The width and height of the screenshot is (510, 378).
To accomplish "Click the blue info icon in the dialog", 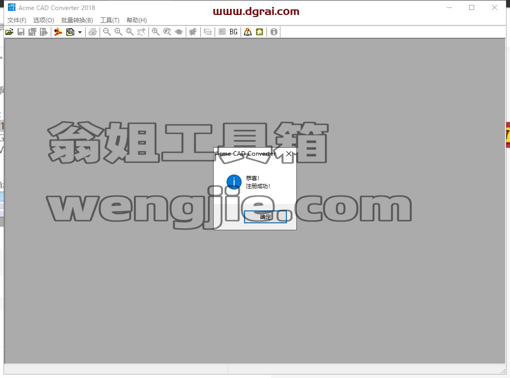I will point(234,182).
